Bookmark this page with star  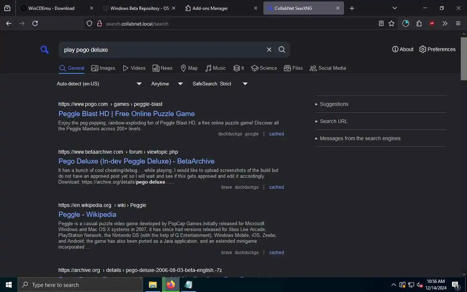[x=391, y=23]
